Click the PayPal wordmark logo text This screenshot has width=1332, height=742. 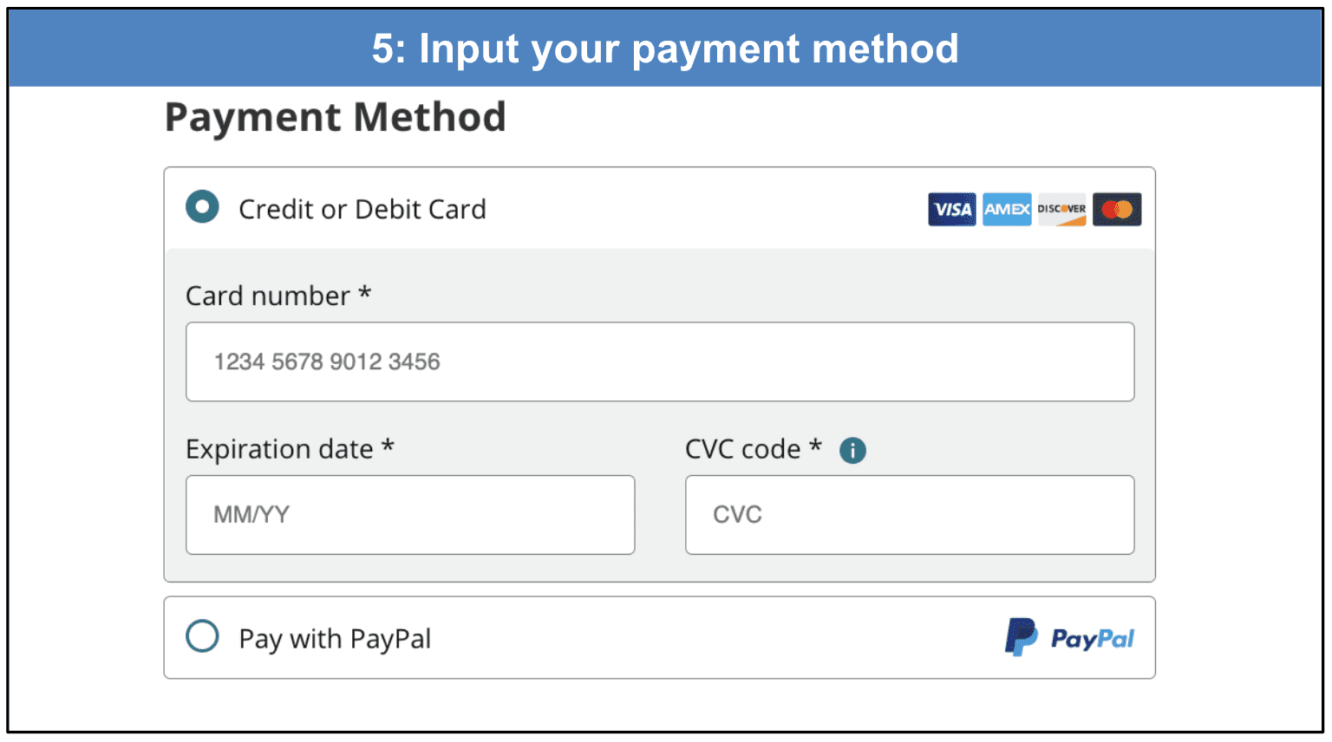point(1092,639)
